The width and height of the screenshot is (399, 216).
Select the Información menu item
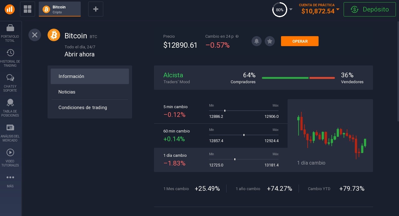point(90,76)
